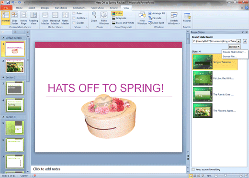
Task: Click Arrange All button
Action: [x=157, y=13]
